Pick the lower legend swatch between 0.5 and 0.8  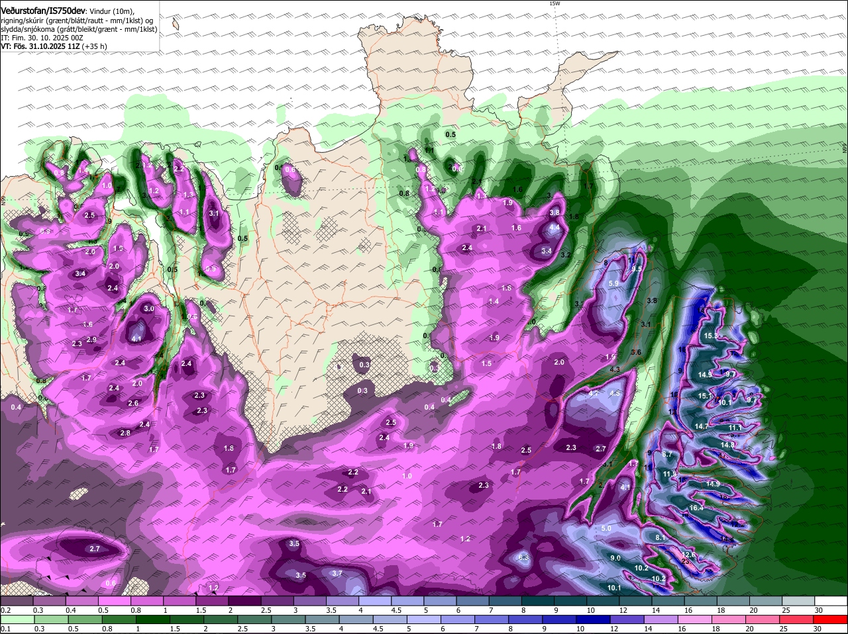[87, 619]
